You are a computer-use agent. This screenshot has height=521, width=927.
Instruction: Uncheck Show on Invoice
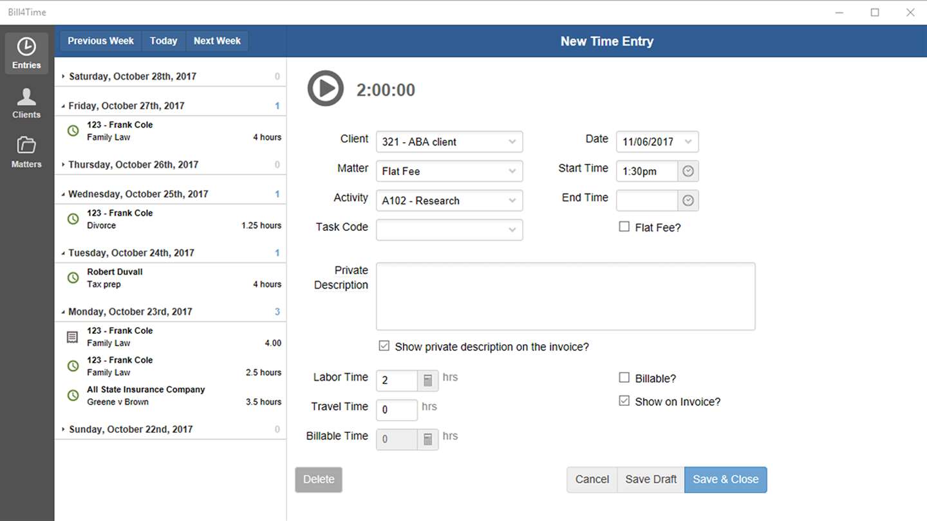[624, 401]
